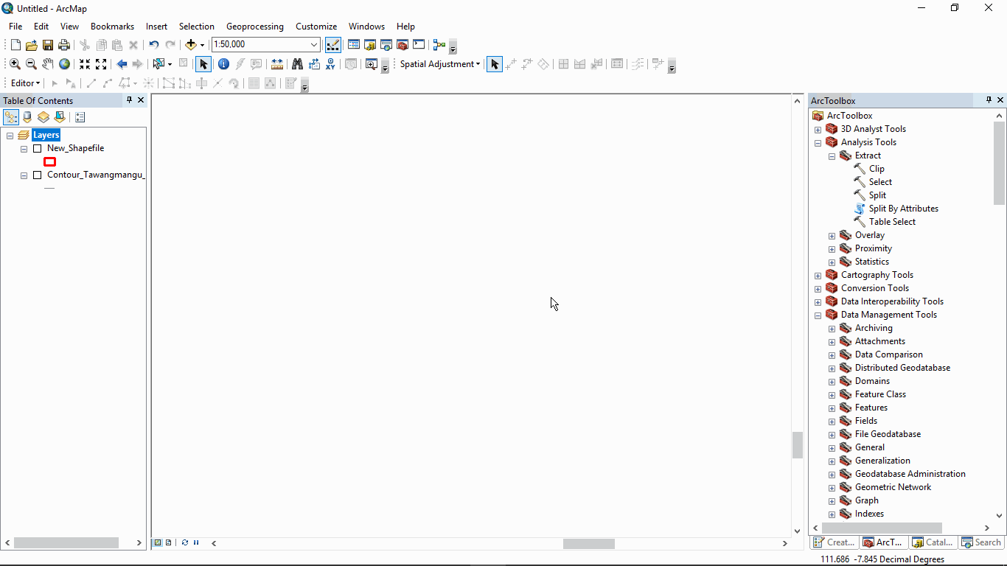Collapse the Data Management Tools toolbox

pyautogui.click(x=818, y=315)
